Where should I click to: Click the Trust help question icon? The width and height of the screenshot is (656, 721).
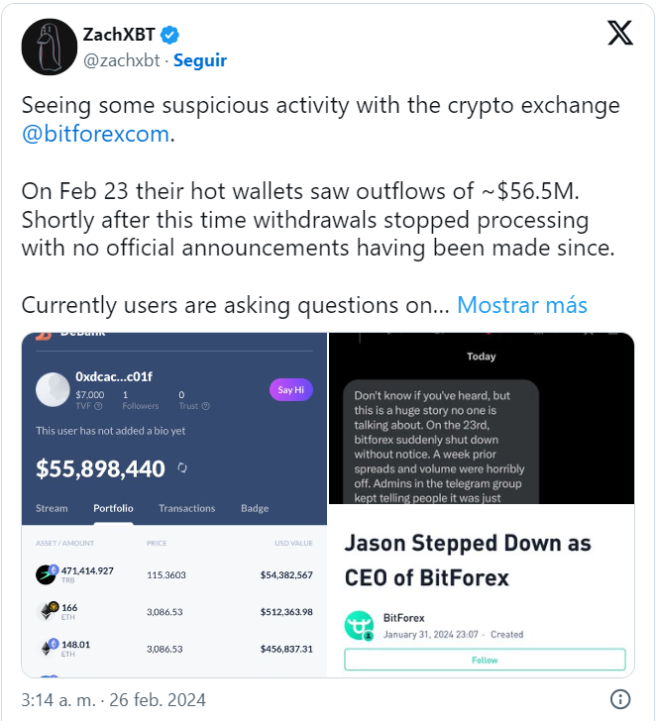click(x=206, y=406)
